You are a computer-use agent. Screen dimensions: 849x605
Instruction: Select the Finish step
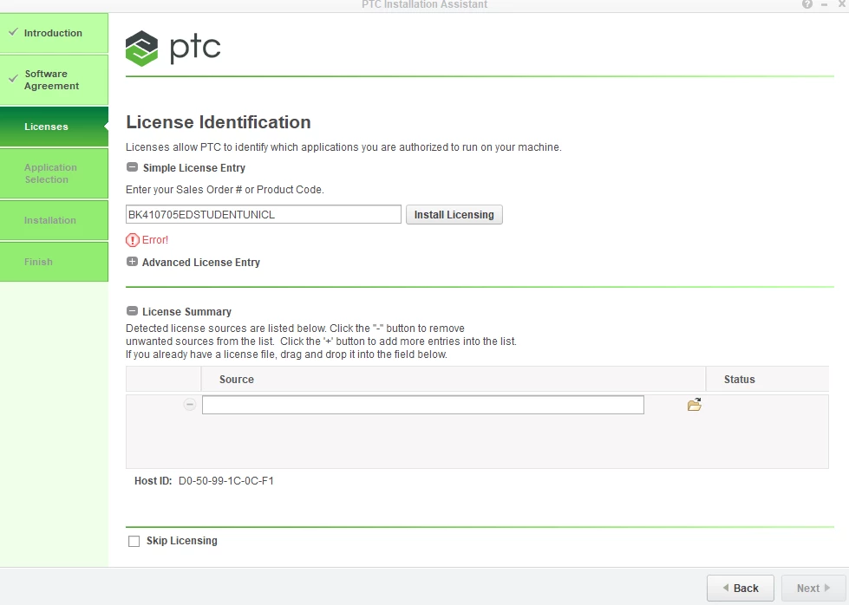click(x=54, y=262)
